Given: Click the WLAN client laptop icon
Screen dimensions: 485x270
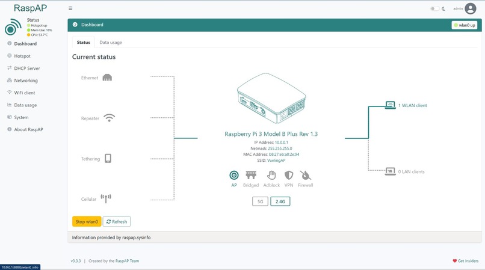Looking at the screenshot, I should click(391, 105).
